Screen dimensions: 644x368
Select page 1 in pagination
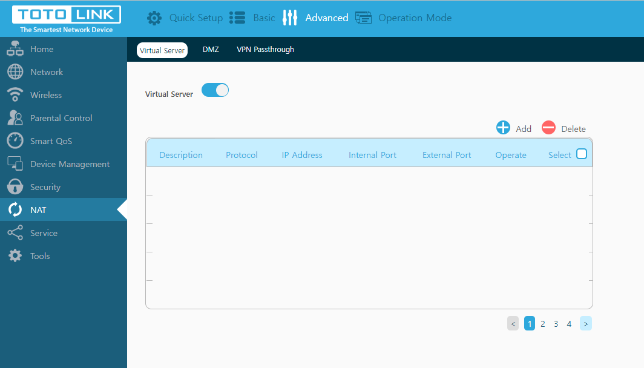tap(530, 324)
